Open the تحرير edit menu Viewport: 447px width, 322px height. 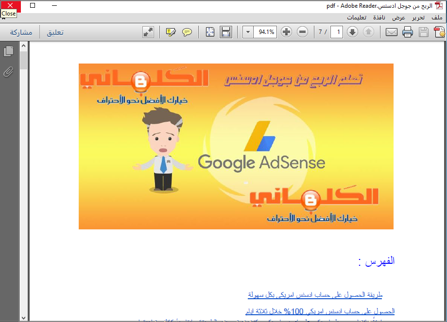pyautogui.click(x=418, y=17)
